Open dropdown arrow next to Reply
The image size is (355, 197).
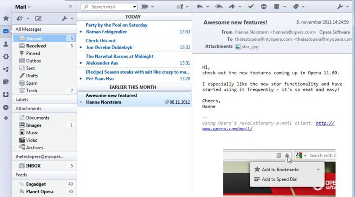pos(208,7)
